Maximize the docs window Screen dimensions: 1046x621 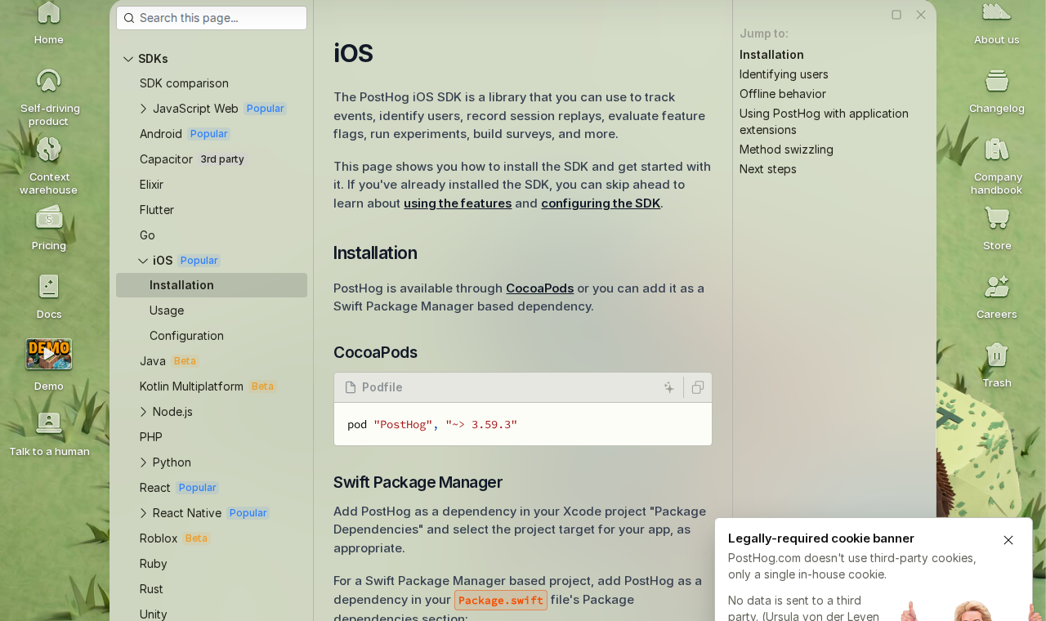[x=896, y=15]
